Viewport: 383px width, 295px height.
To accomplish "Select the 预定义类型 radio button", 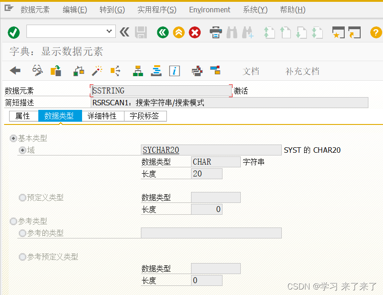I will [22, 197].
